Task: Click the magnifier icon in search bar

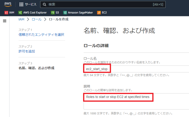Action: point(44,5)
